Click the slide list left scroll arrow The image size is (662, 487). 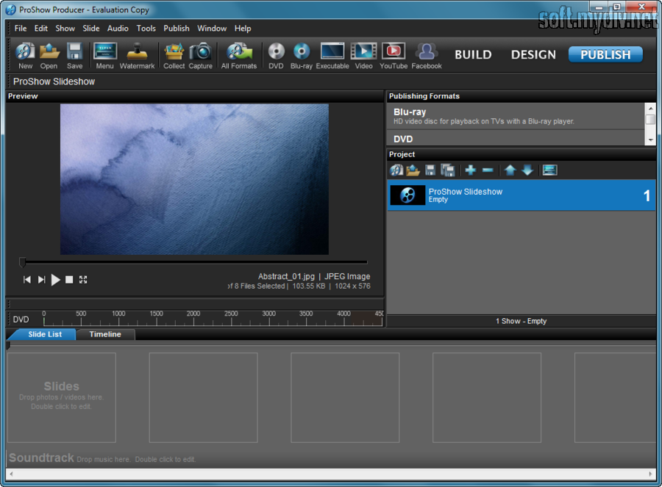pyautogui.click(x=11, y=474)
